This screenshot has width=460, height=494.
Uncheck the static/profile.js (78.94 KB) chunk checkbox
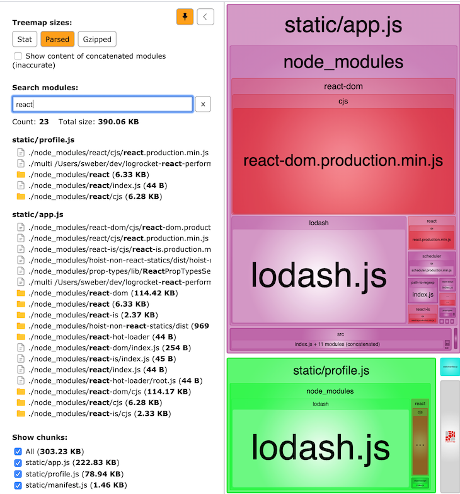[x=18, y=474]
